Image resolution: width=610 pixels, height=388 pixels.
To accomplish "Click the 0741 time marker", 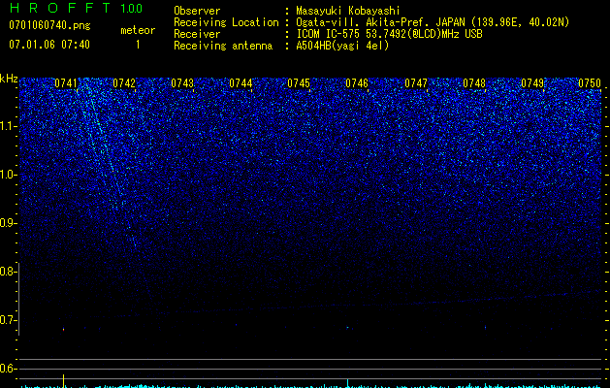I will [x=65, y=83].
